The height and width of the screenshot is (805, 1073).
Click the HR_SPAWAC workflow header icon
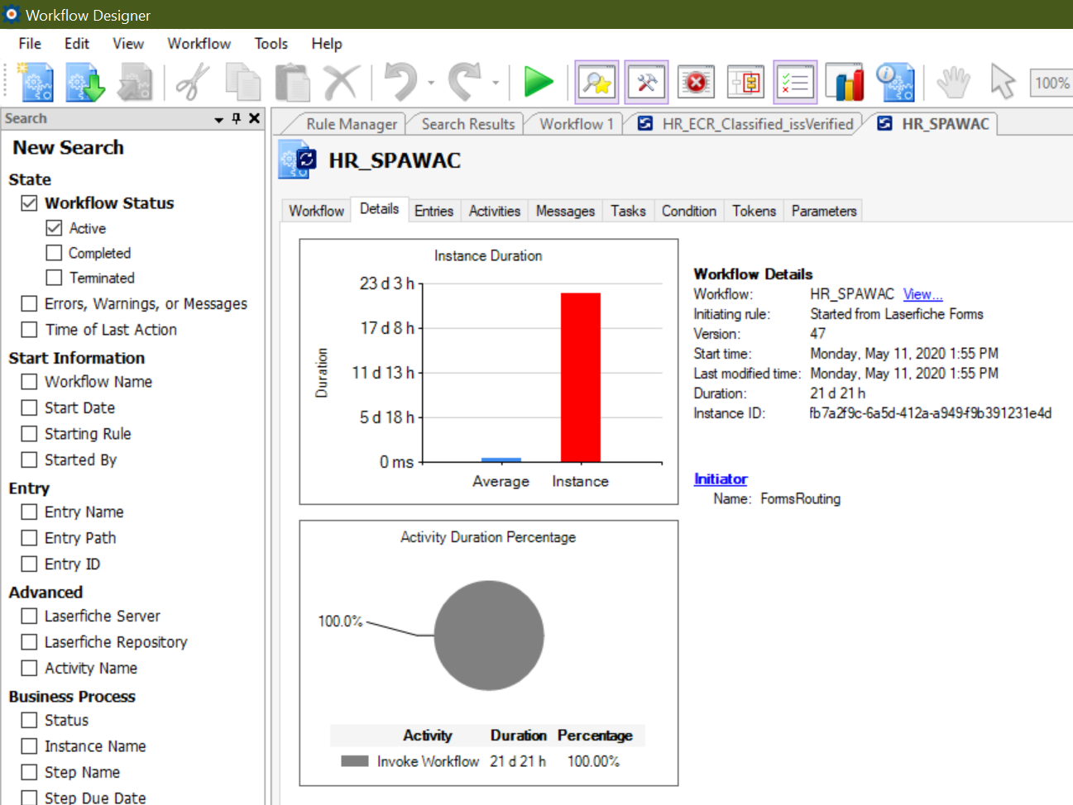298,160
